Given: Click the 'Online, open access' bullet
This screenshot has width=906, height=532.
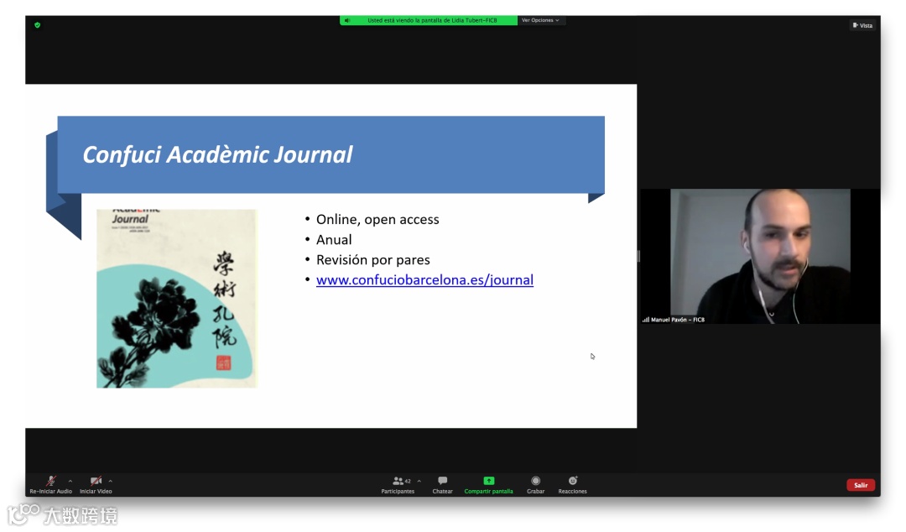Looking at the screenshot, I should pyautogui.click(x=377, y=219).
